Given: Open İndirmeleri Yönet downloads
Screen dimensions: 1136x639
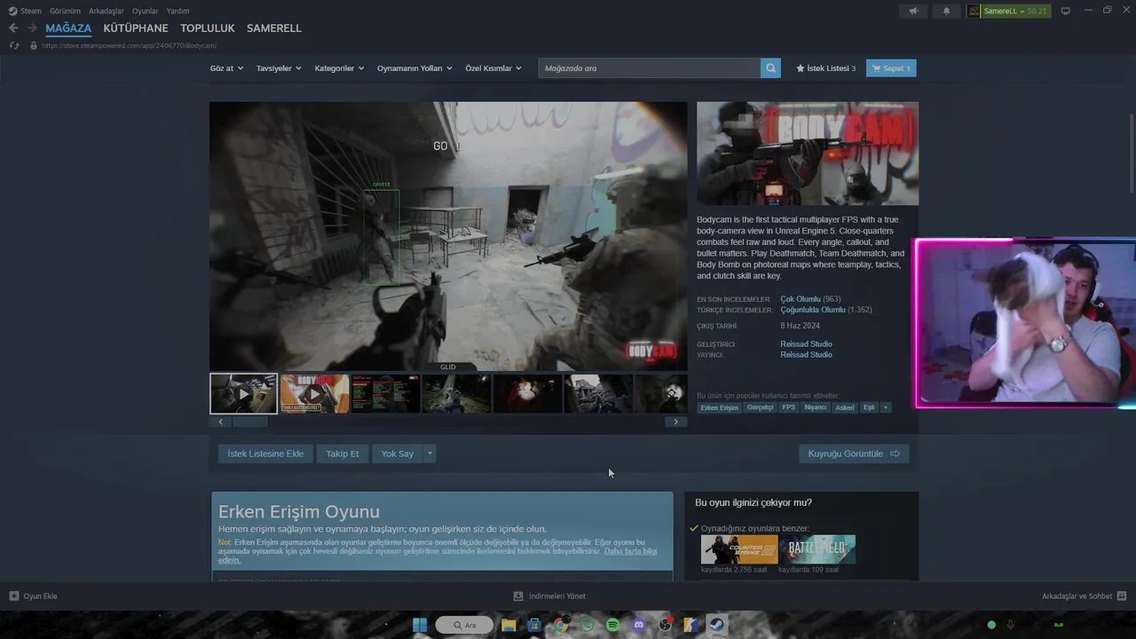Looking at the screenshot, I should (x=549, y=596).
